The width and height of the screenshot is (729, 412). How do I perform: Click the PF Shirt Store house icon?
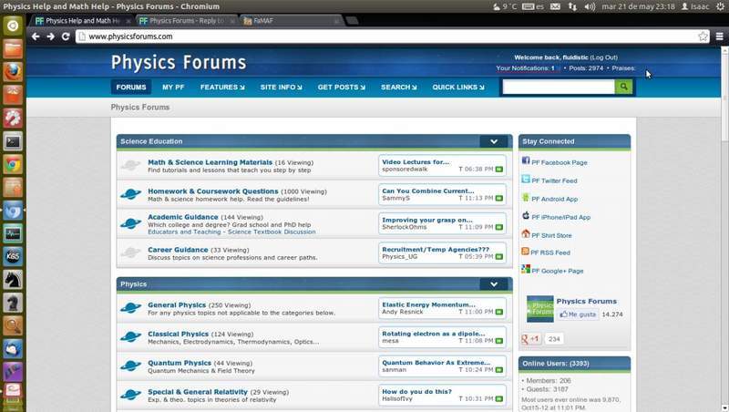526,233
